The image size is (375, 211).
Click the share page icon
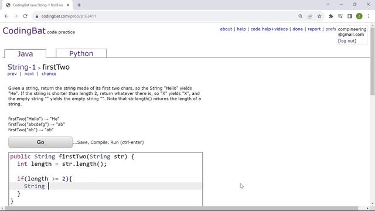click(310, 16)
